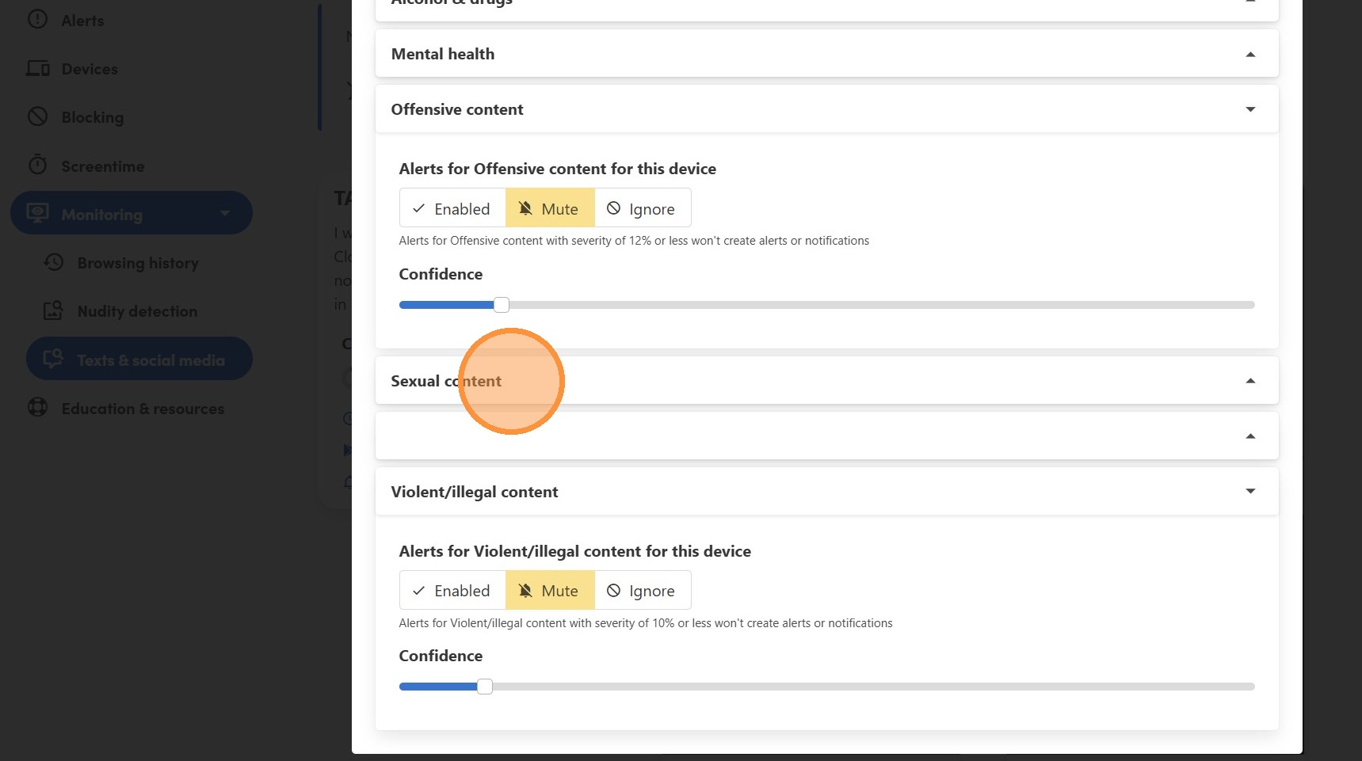This screenshot has height=761, width=1362.
Task: Click the Nudity detection icon
Action: [x=53, y=310]
